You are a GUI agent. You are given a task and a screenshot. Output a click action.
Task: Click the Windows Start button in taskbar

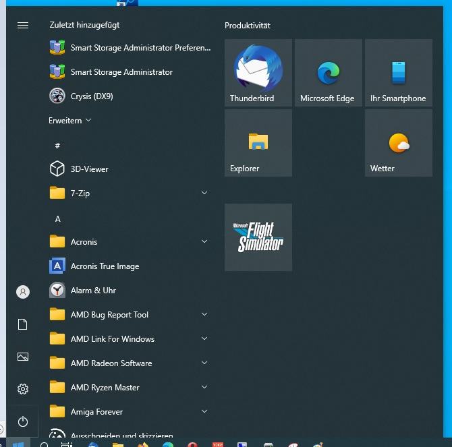(x=18, y=443)
